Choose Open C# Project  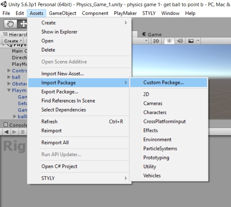click(x=79, y=166)
